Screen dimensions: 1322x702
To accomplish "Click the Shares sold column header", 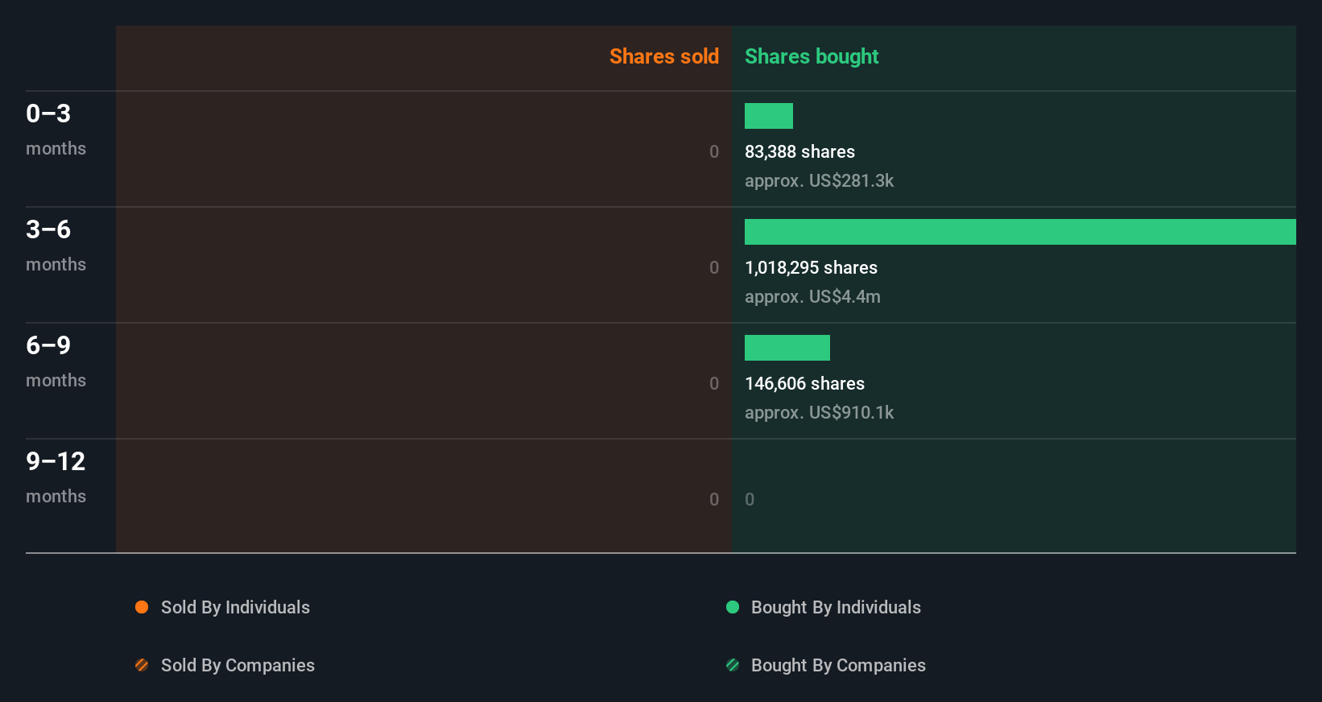I will click(x=664, y=56).
